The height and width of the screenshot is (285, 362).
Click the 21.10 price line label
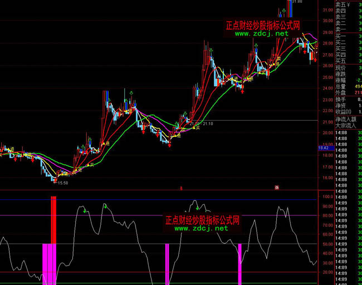point(209,123)
